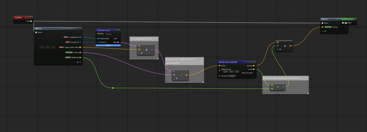Click the add pin plus on Map Set node
Screen dimensions: 367x132
[325, 31]
